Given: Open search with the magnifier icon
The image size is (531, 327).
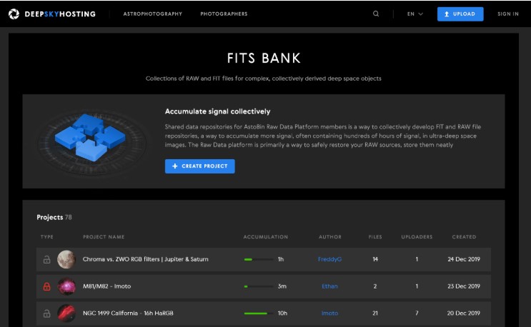Looking at the screenshot, I should coord(376,14).
